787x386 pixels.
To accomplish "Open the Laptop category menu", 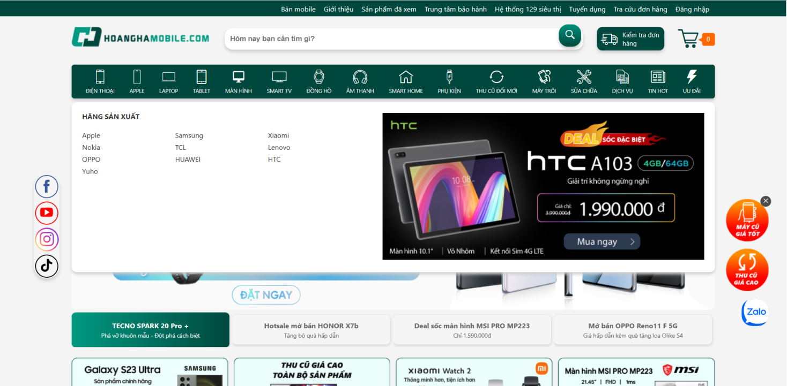I will [168, 82].
